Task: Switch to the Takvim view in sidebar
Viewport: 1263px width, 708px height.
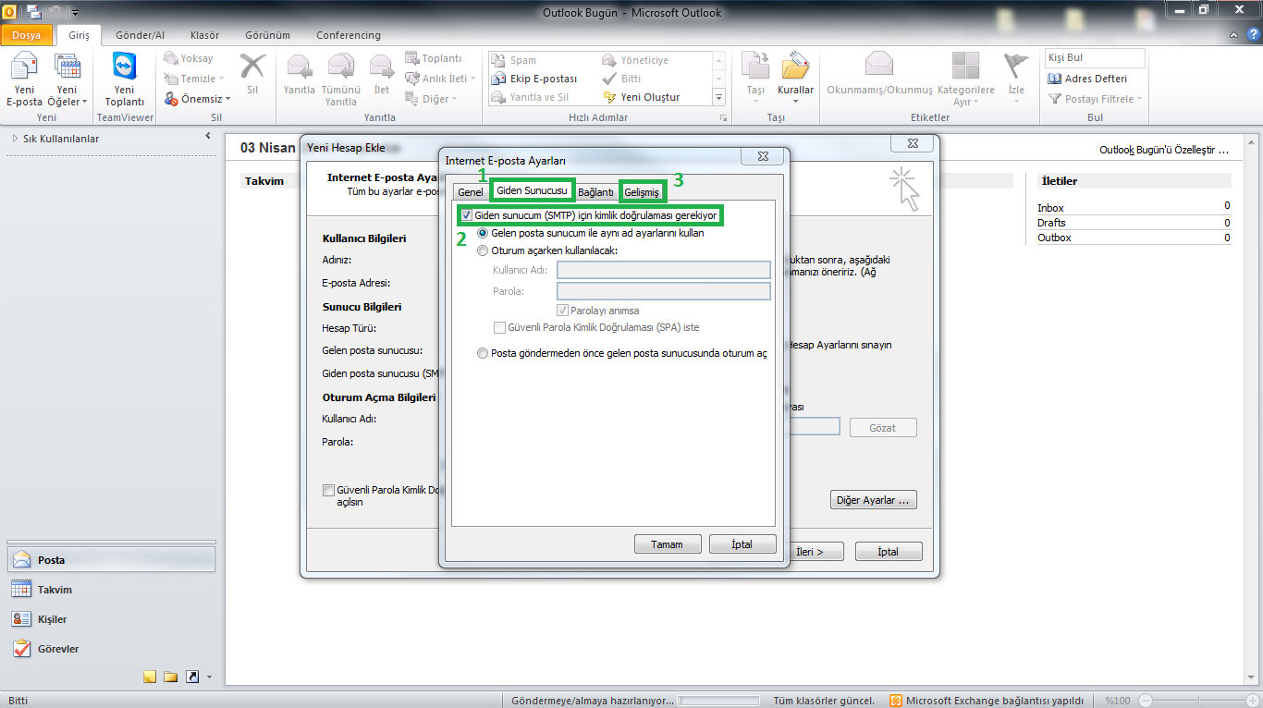Action: coord(55,589)
